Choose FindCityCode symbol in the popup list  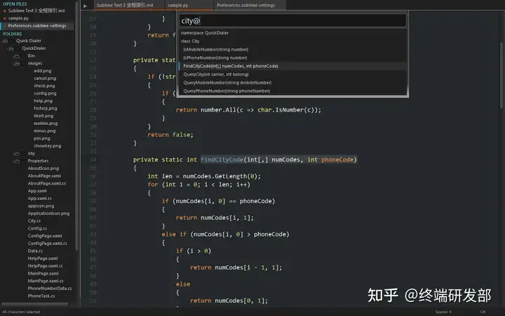point(292,66)
